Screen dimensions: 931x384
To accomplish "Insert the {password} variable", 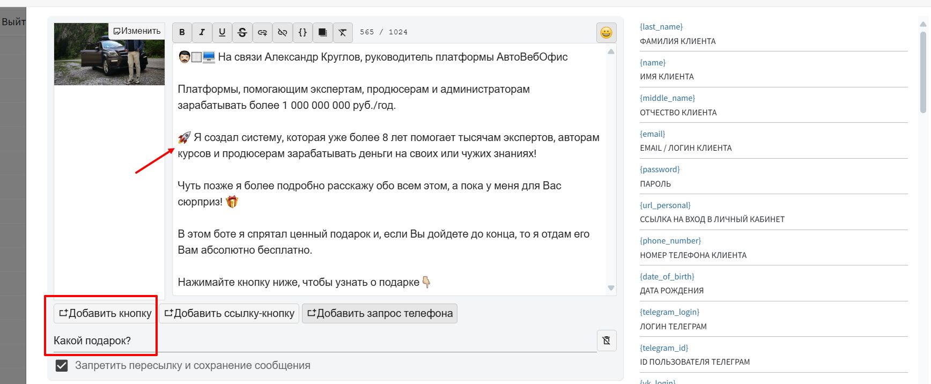I will 660,169.
